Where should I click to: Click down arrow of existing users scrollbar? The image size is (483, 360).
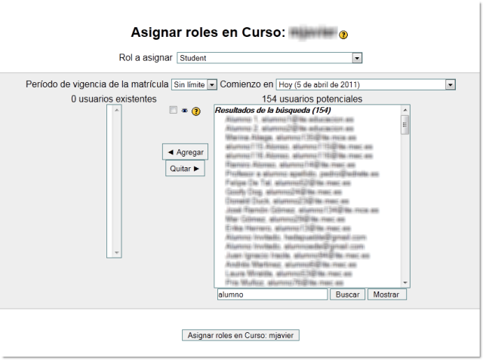[x=116, y=252]
